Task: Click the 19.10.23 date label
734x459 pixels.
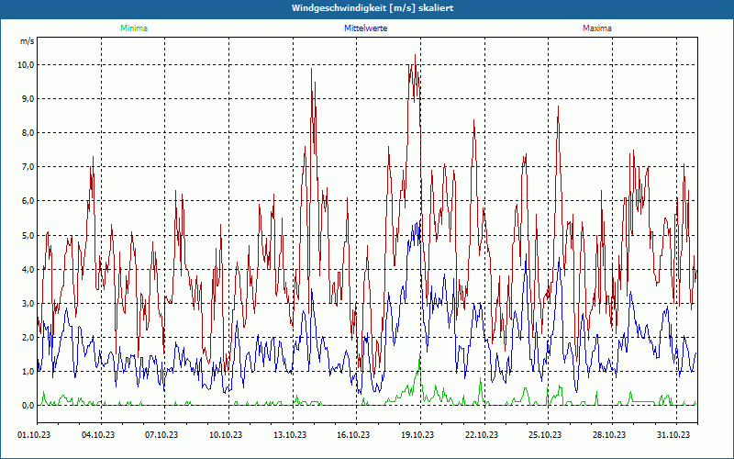Action: tap(417, 435)
